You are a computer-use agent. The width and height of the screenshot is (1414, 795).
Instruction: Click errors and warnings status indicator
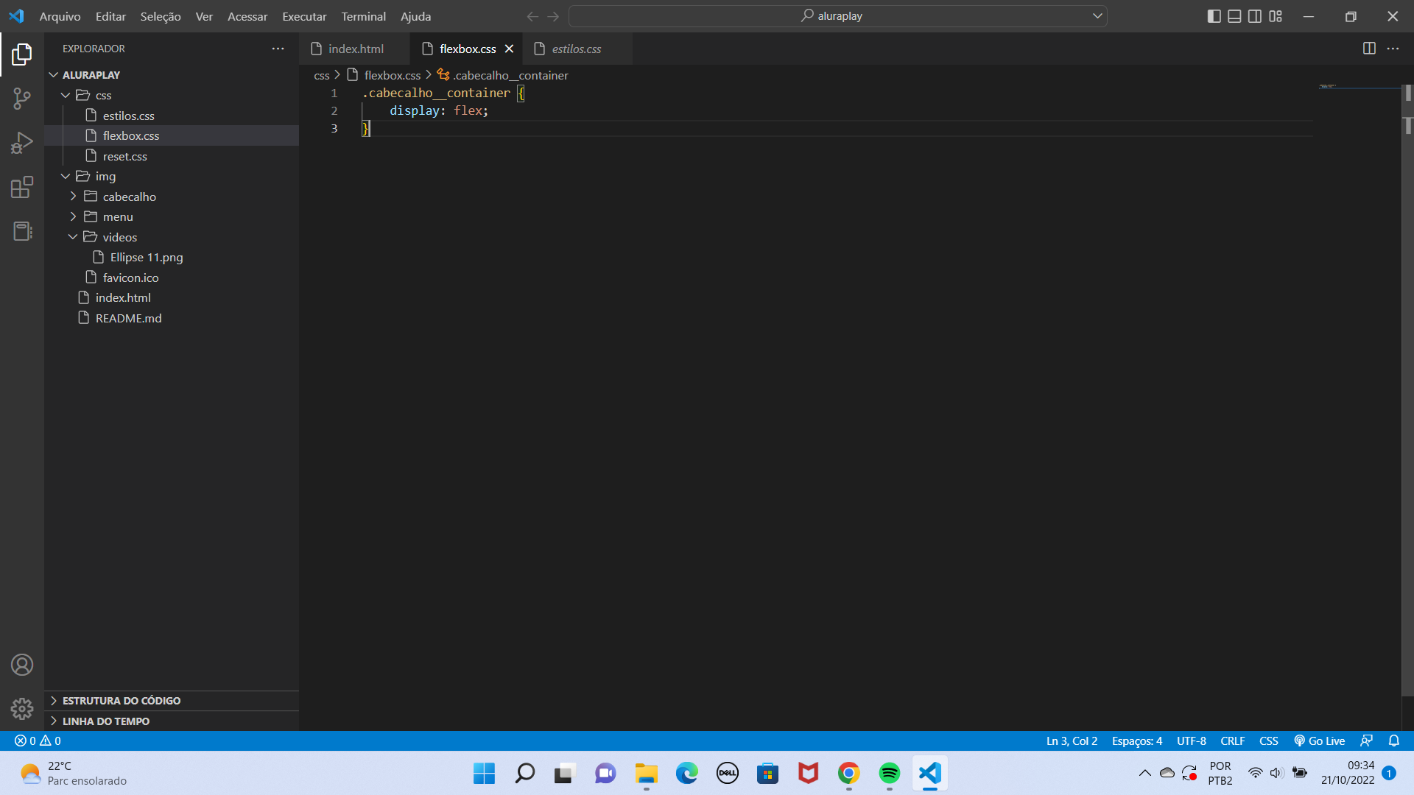point(38,741)
